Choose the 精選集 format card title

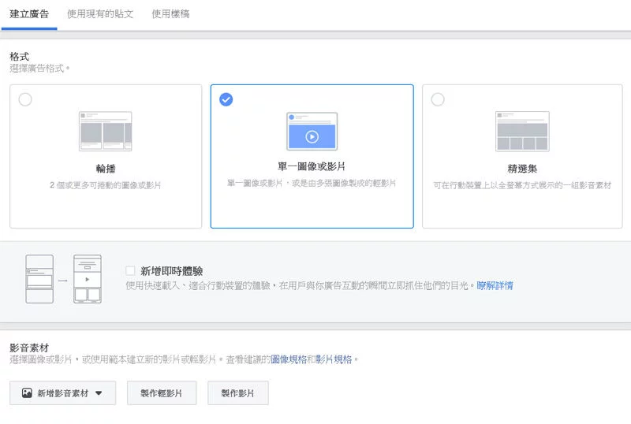coord(522,169)
